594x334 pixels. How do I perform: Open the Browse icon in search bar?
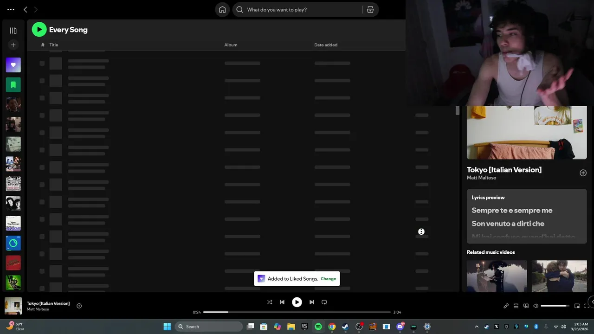click(x=370, y=10)
